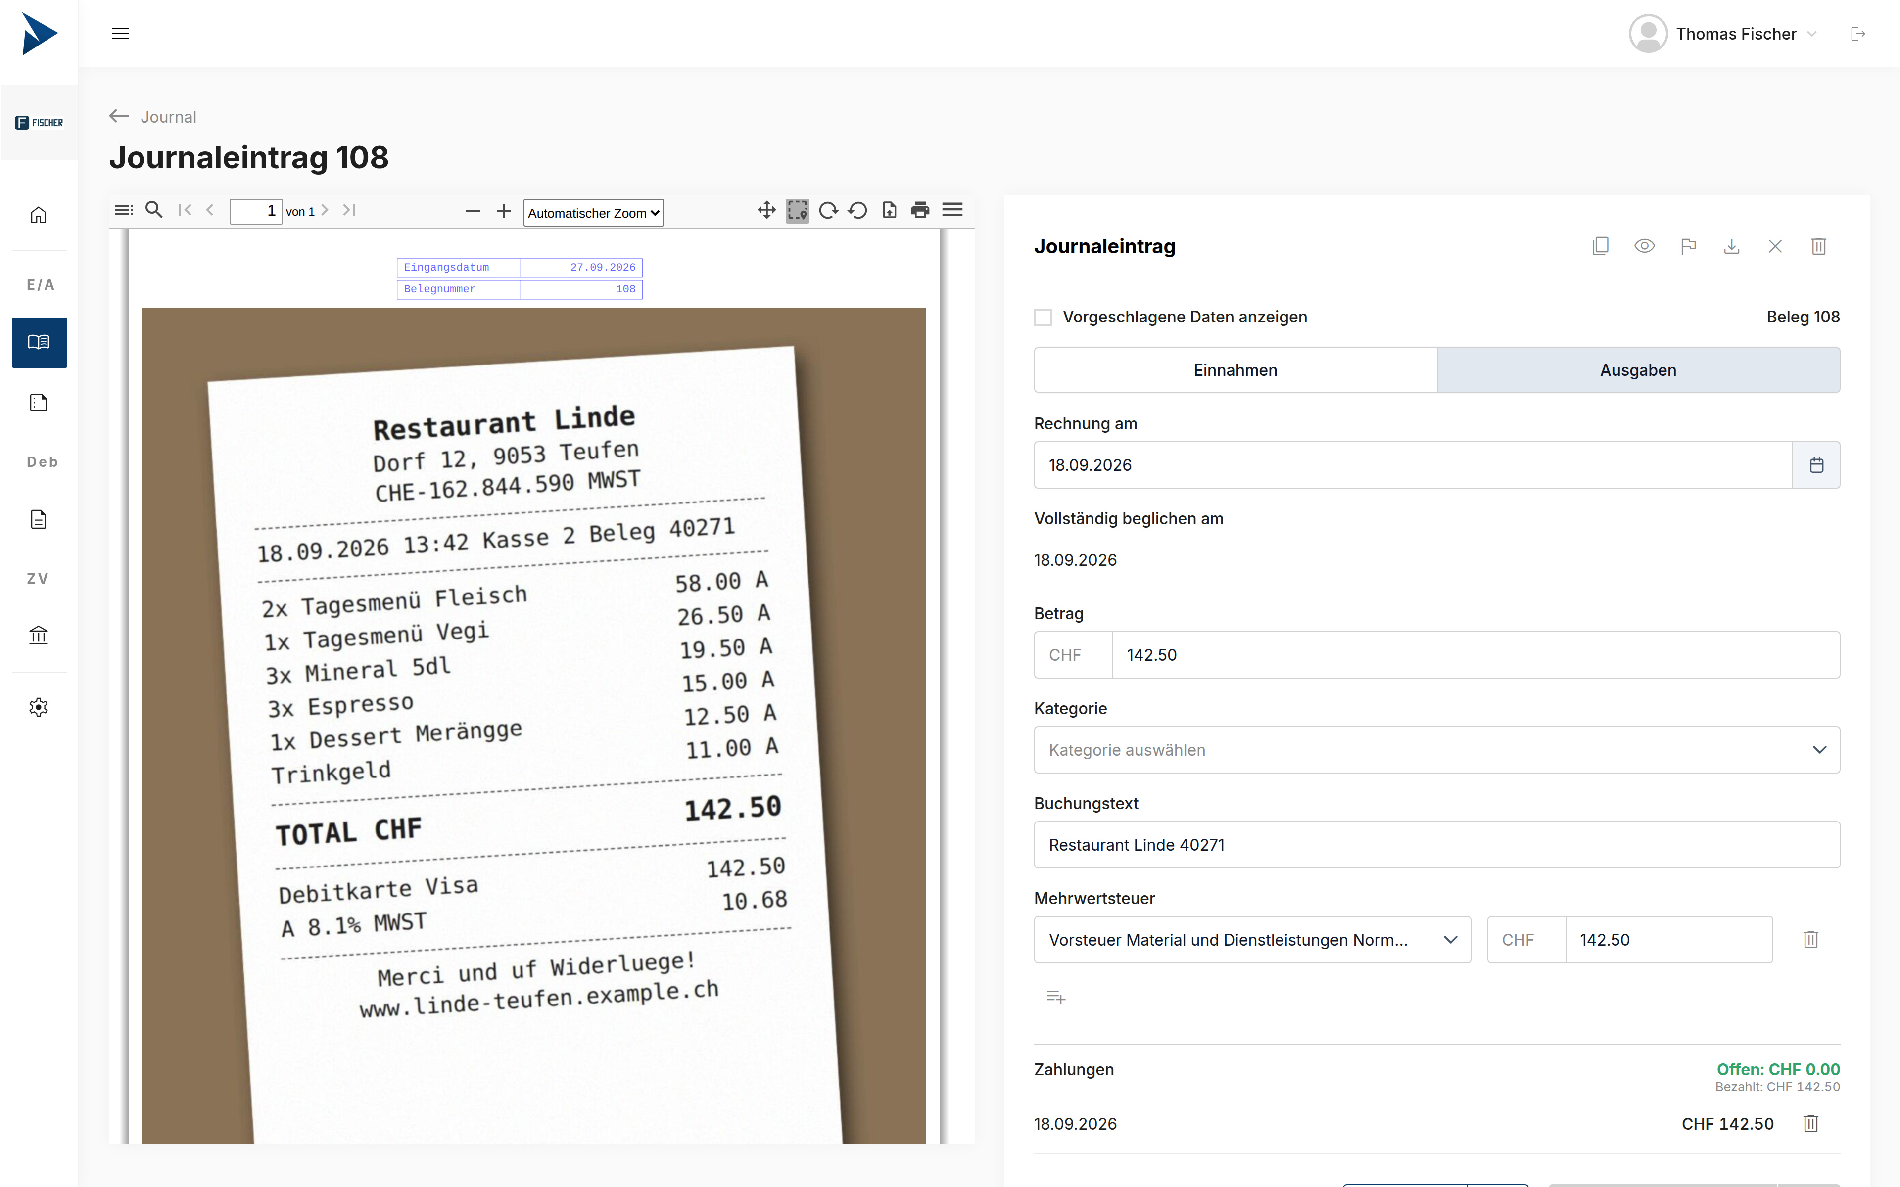Delete the 18.09.2026 payment row
1900x1187 pixels.
[x=1810, y=1123]
